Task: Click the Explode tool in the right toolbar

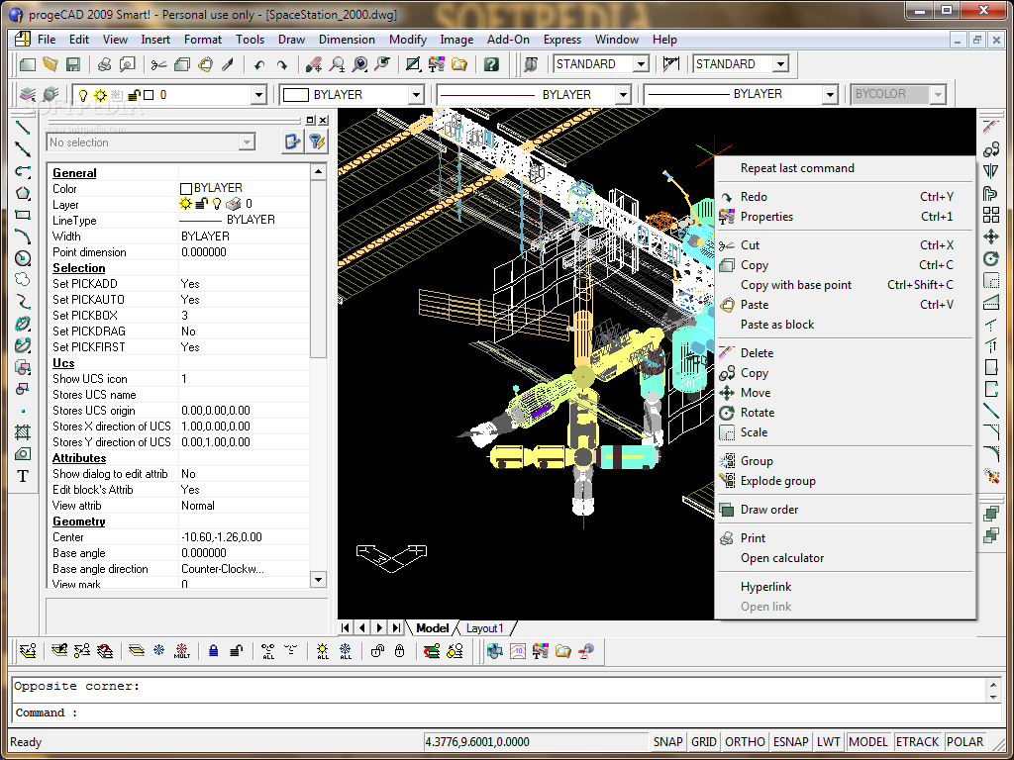Action: 990,476
